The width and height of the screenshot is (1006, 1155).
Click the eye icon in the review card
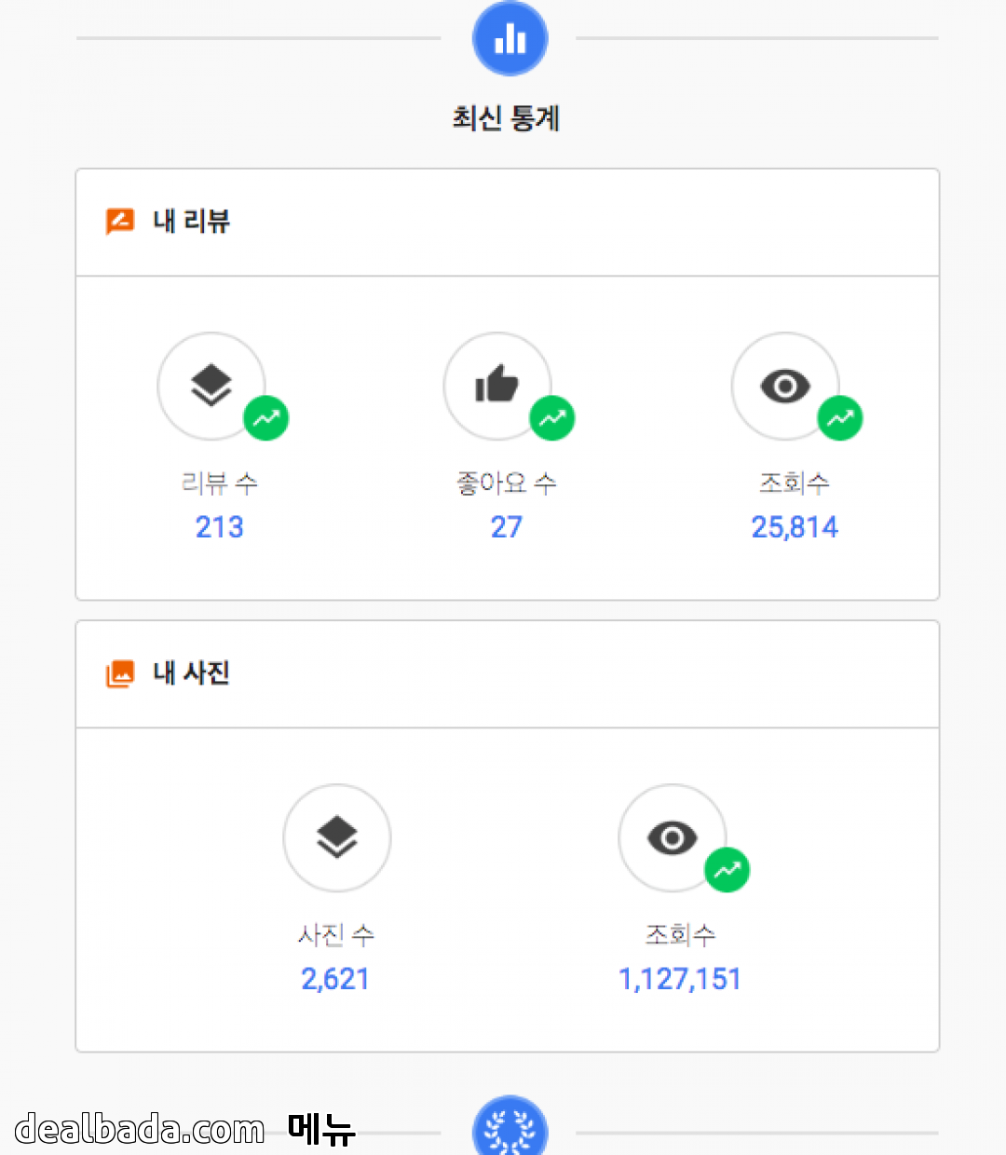click(x=785, y=386)
